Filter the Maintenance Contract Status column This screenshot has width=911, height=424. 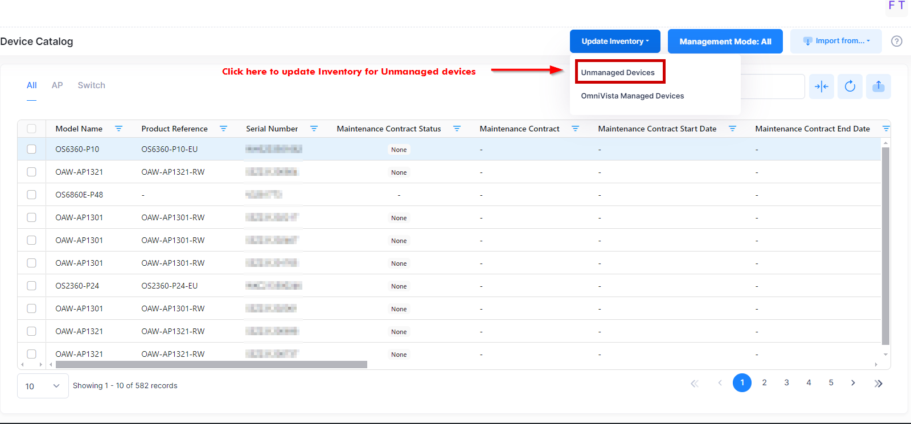(457, 129)
